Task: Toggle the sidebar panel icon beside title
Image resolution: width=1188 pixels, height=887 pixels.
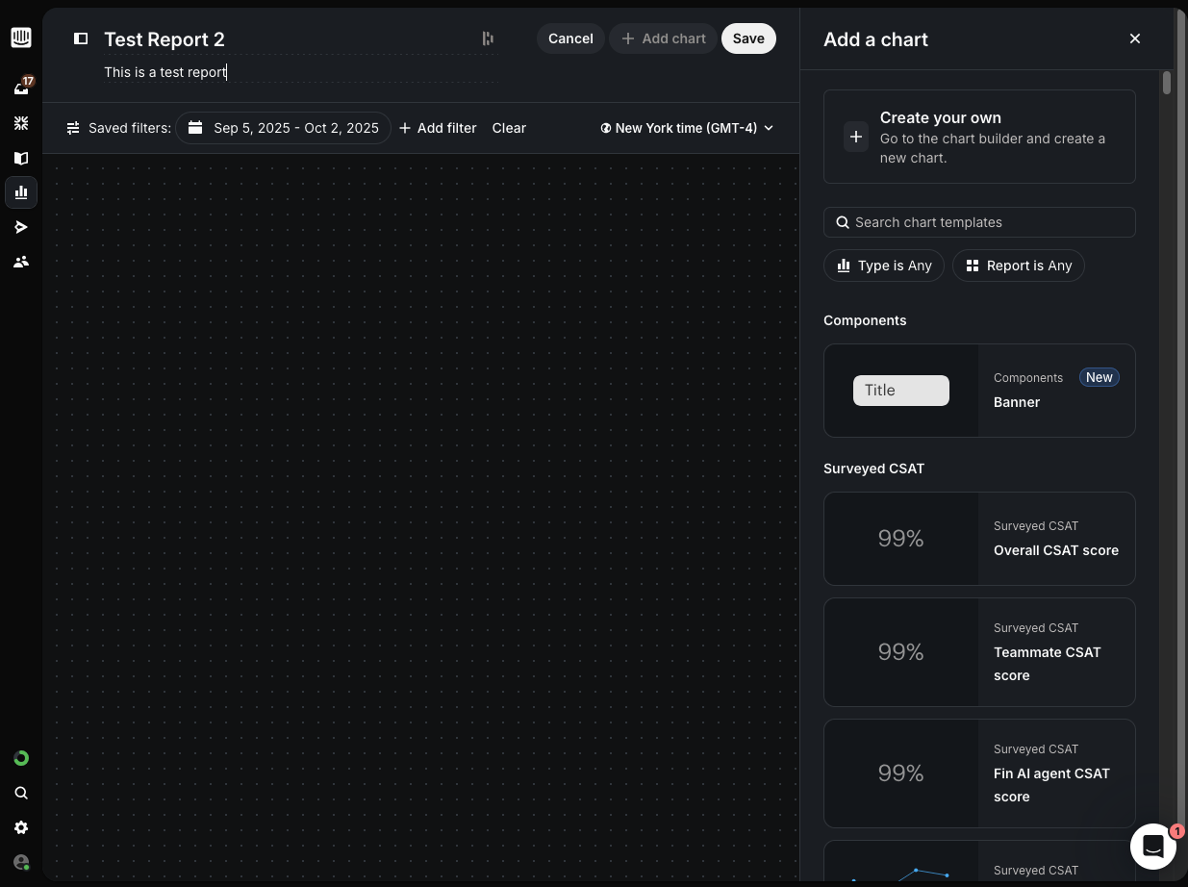Action: point(82,38)
